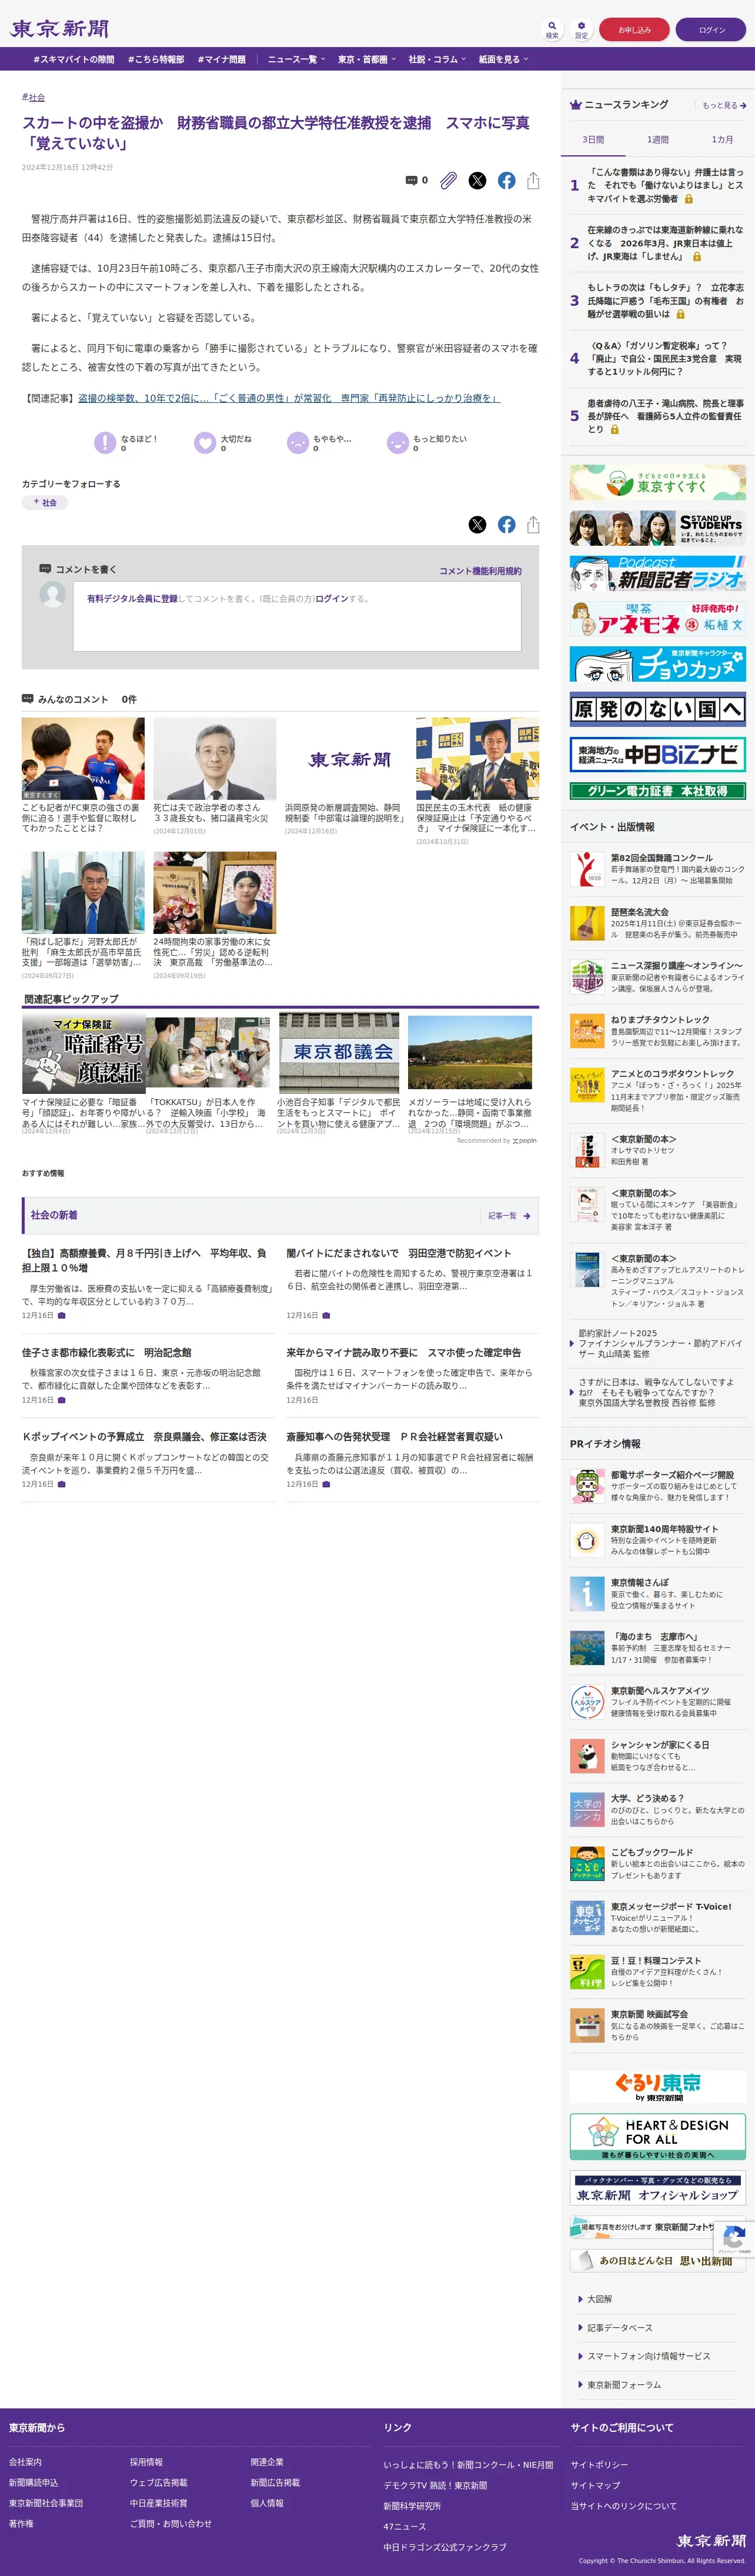The width and height of the screenshot is (755, 2576).
Task: Click the もやもや… reaction face icon
Action: (x=297, y=443)
